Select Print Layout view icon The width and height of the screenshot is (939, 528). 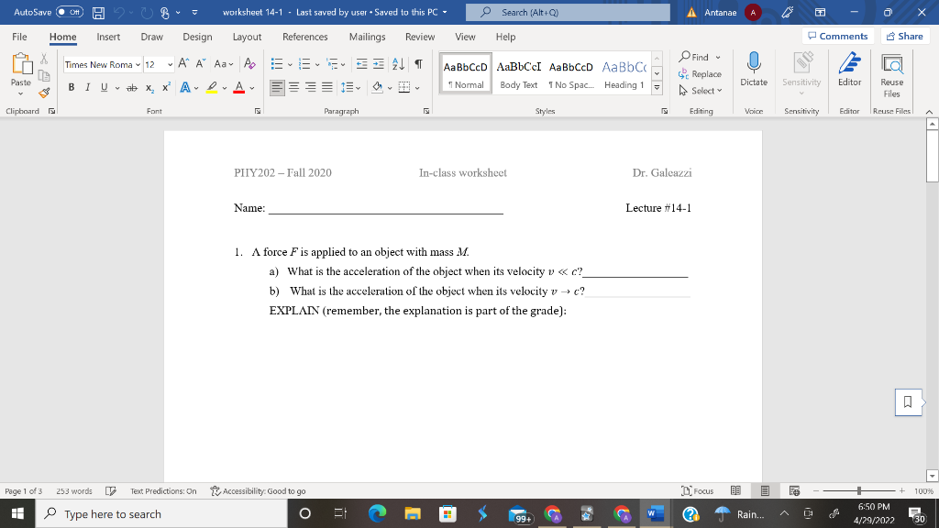click(765, 491)
